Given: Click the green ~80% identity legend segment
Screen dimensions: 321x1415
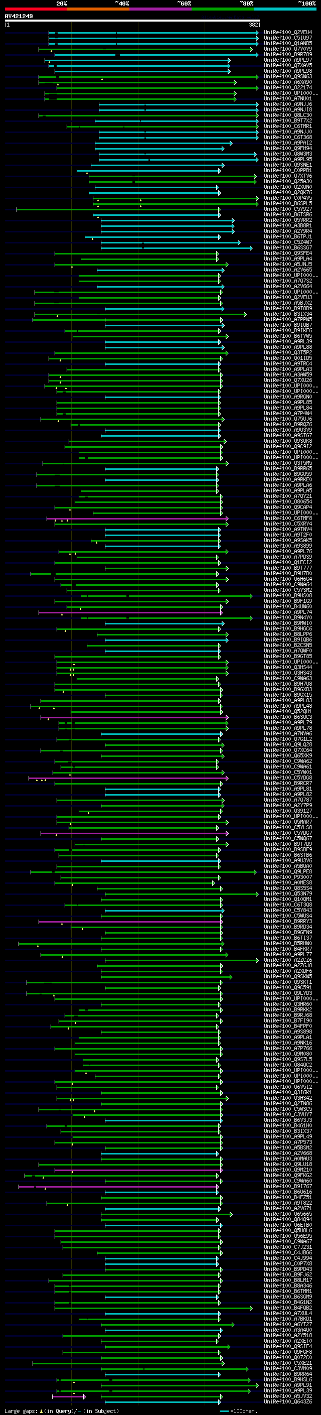Looking at the screenshot, I should (223, 9).
